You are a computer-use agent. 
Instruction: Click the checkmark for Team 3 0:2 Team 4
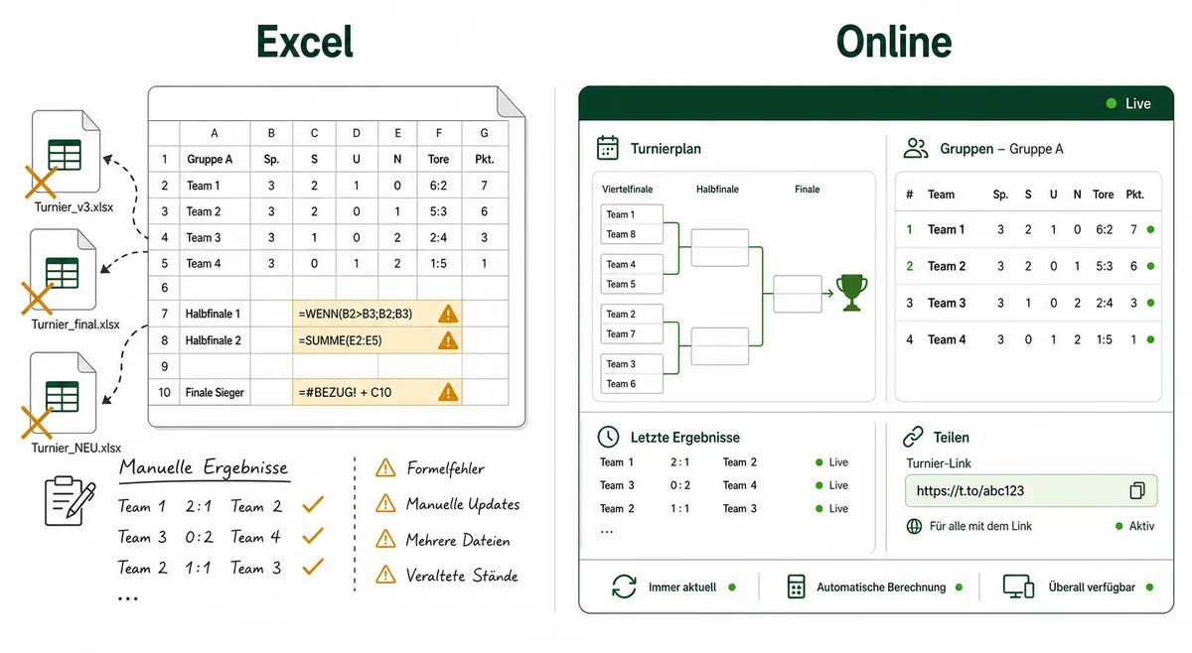tap(313, 536)
